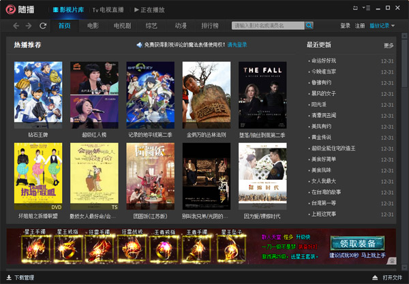Viewport: 409px width, 284px height.
Task: Switch to 影视片库 tab
Action: pyautogui.click(x=68, y=10)
